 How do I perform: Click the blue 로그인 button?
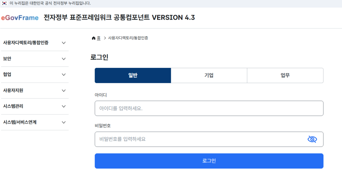[x=209, y=161]
